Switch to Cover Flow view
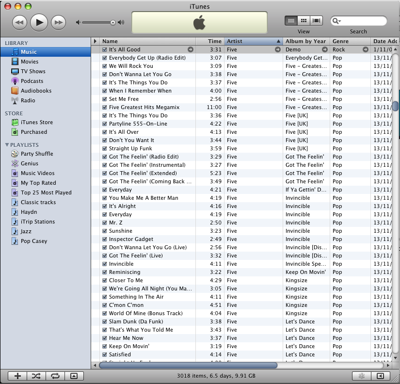The width and height of the screenshot is (400, 384). 316,21
